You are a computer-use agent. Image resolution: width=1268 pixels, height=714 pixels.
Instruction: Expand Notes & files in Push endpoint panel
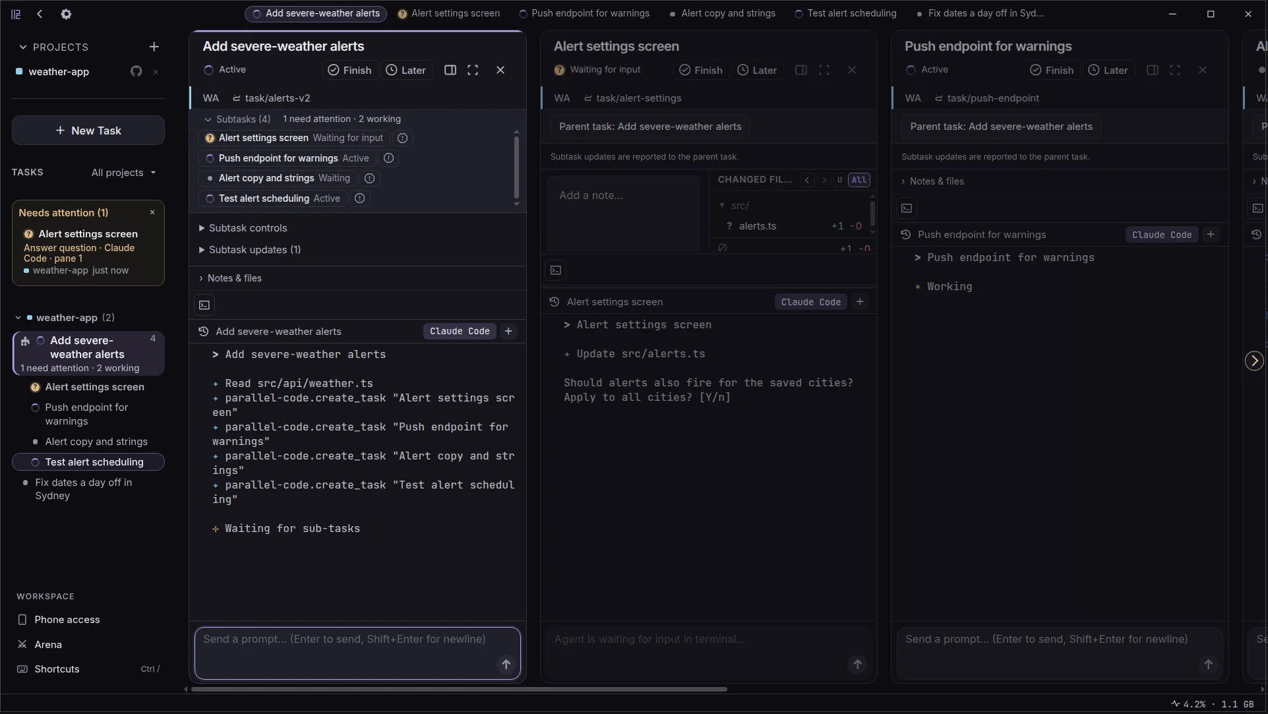[x=932, y=181]
